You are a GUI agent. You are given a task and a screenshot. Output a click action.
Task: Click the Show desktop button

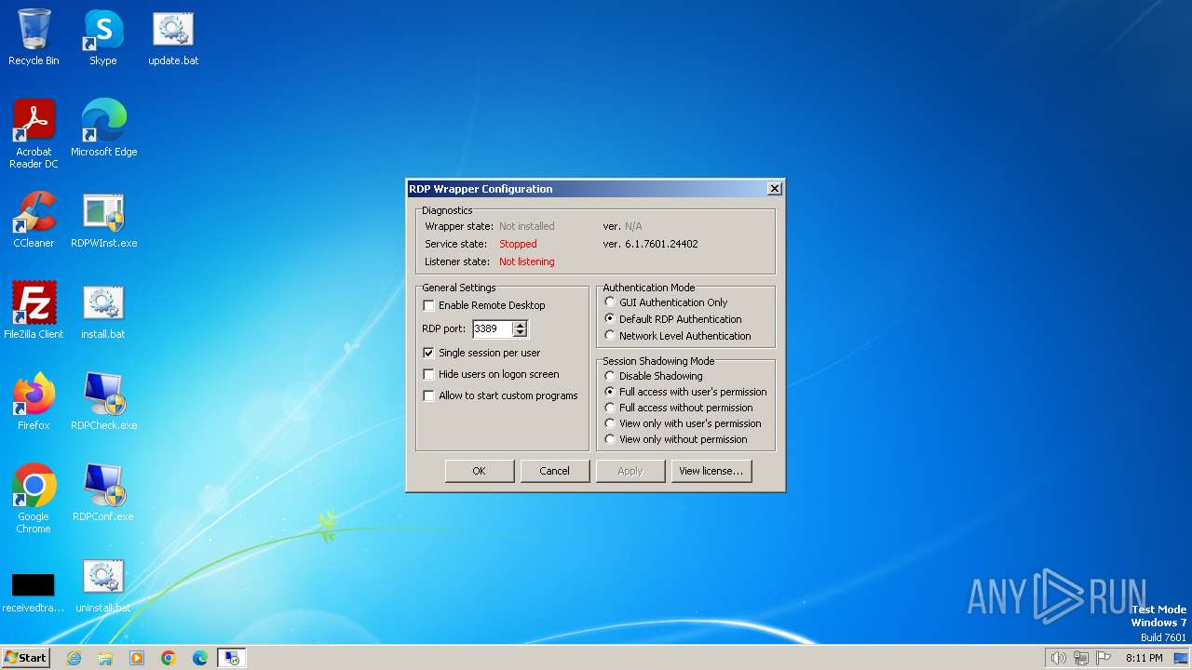1181,658
